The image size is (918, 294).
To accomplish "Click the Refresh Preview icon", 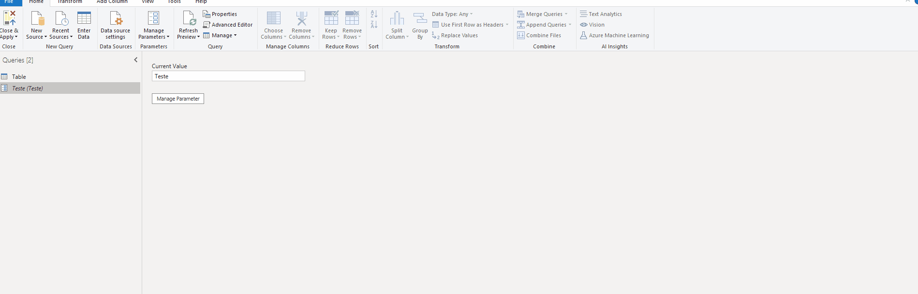I will (x=189, y=18).
